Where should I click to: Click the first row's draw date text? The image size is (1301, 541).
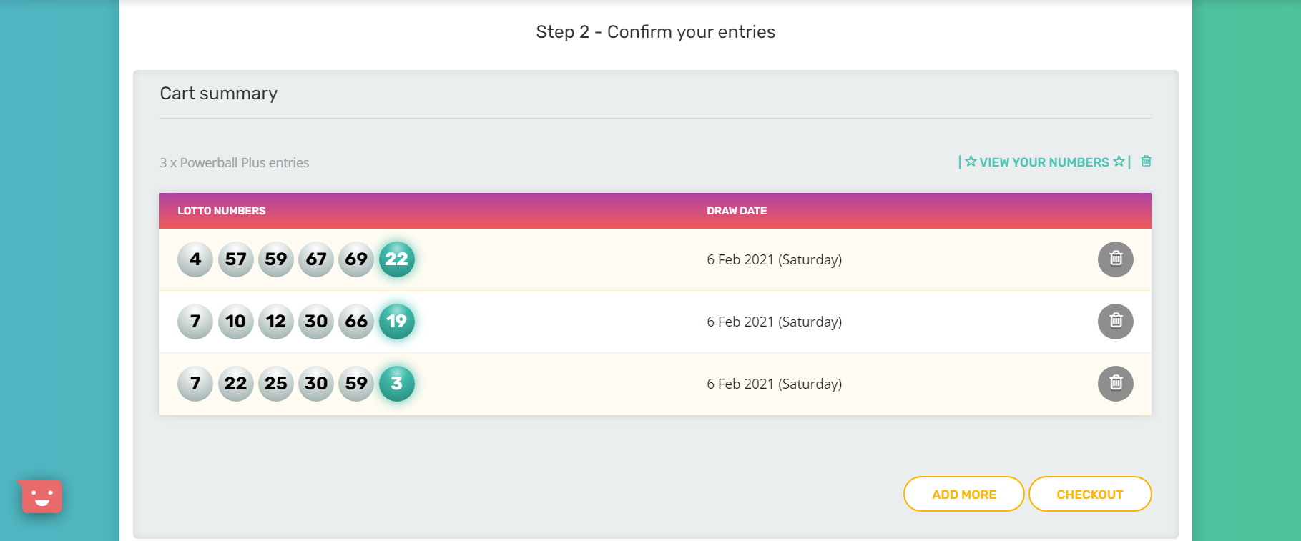pyautogui.click(x=774, y=259)
